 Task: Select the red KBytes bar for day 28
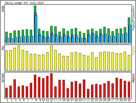pos(117,88)
